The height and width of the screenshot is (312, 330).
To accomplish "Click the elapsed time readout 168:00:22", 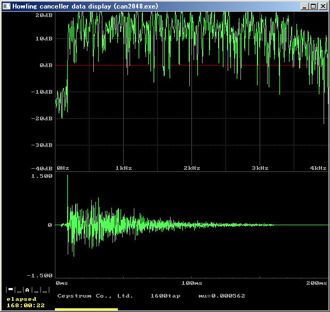I will click(25, 305).
